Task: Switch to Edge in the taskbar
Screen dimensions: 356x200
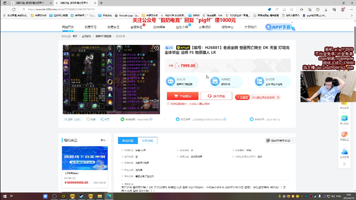Action: pos(109,196)
